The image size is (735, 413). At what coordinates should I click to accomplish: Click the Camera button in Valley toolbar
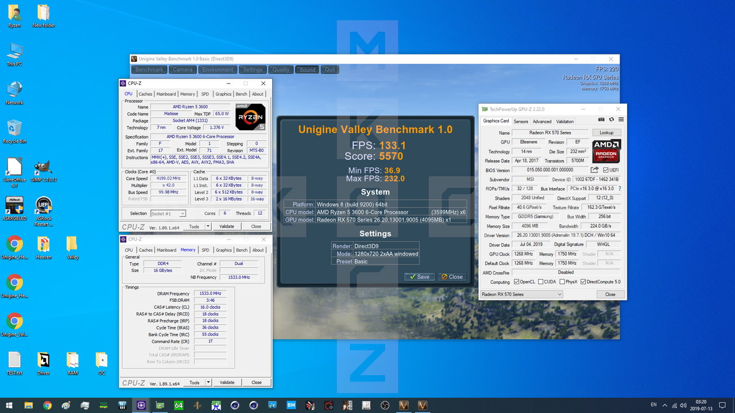[183, 69]
